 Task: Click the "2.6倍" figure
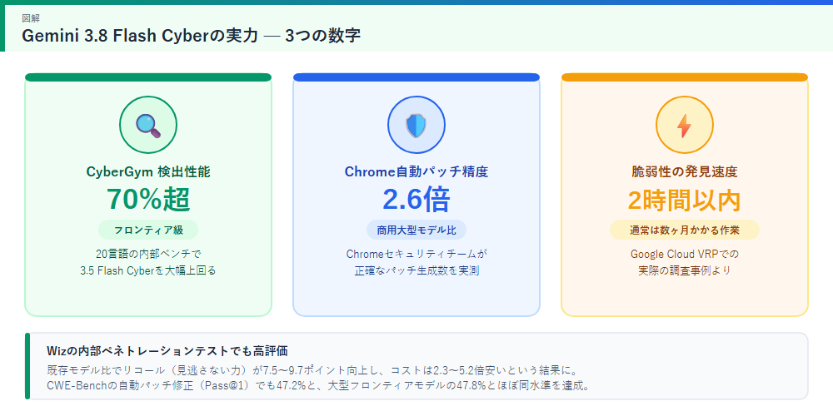pyautogui.click(x=416, y=200)
